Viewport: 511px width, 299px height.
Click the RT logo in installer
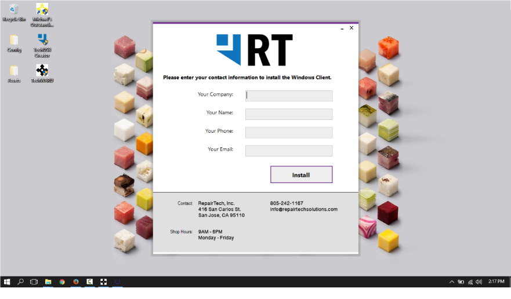[255, 50]
